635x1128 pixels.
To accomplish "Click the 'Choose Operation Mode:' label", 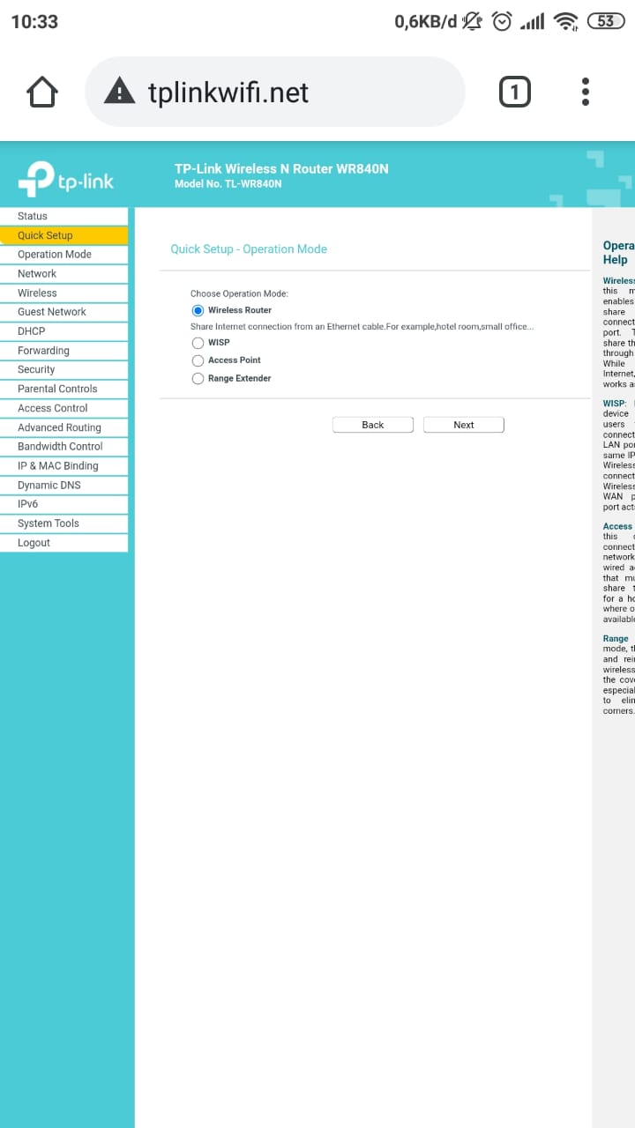I will click(239, 293).
